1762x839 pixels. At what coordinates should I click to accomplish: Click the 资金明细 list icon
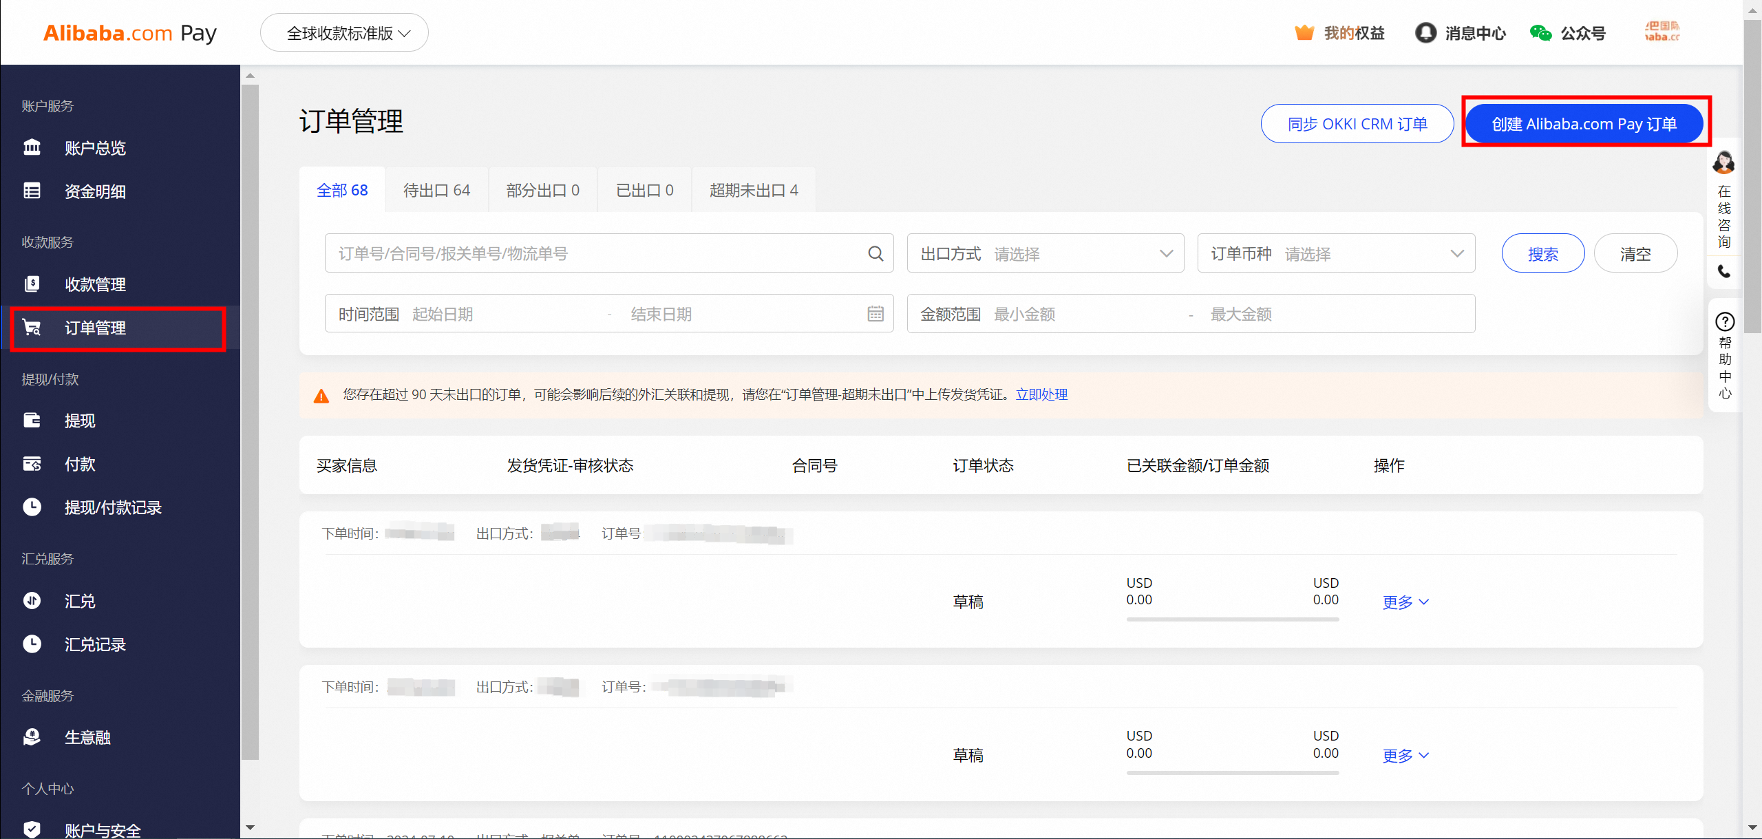(x=32, y=191)
